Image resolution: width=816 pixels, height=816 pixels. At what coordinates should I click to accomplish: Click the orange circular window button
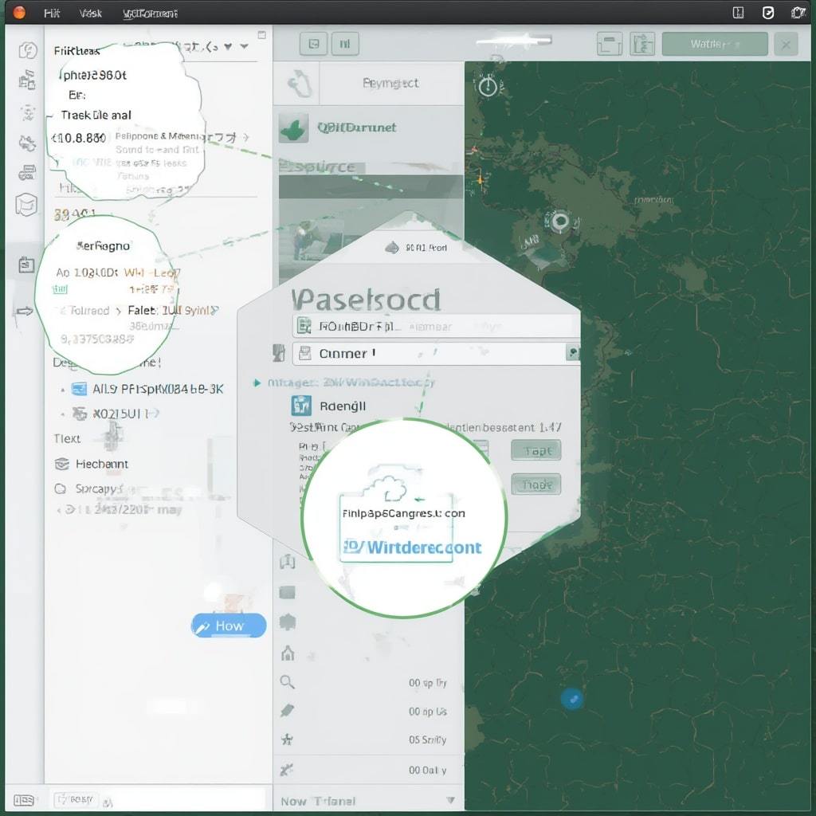19,13
